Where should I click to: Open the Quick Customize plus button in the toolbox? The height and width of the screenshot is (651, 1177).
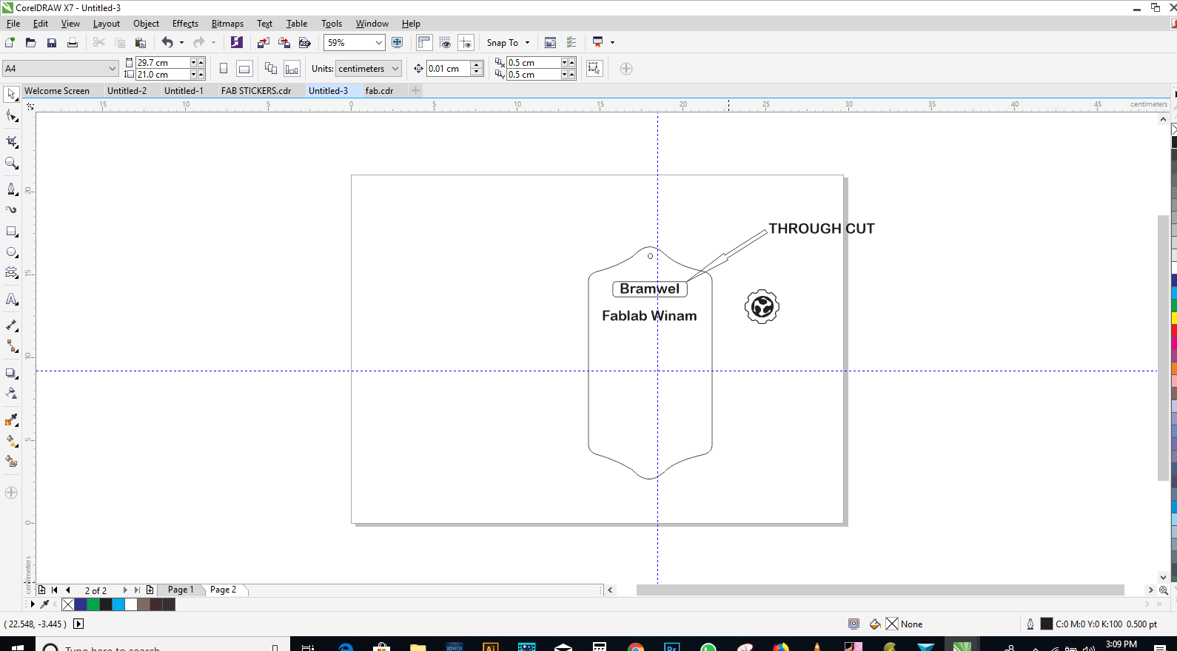click(x=11, y=493)
